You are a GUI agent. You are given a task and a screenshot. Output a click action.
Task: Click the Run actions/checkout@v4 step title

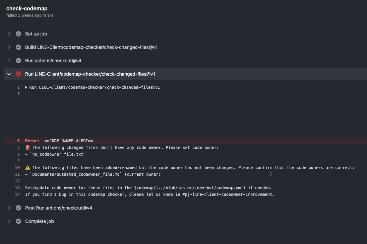click(53, 61)
